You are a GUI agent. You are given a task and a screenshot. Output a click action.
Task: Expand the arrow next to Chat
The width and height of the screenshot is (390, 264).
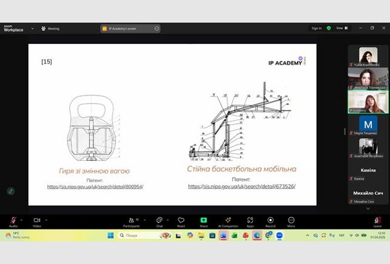pyautogui.click(x=168, y=220)
